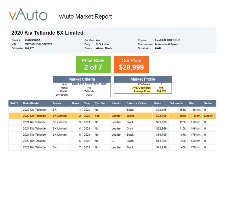This screenshot has width=226, height=202.
Task: Select the 2020 Kia Telluride SX Limited heading
Action: (x=47, y=33)
